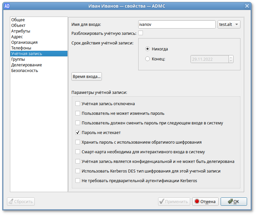
Task: Click the ADMC app icon in title bar
Action: pyautogui.click(x=6, y=6)
